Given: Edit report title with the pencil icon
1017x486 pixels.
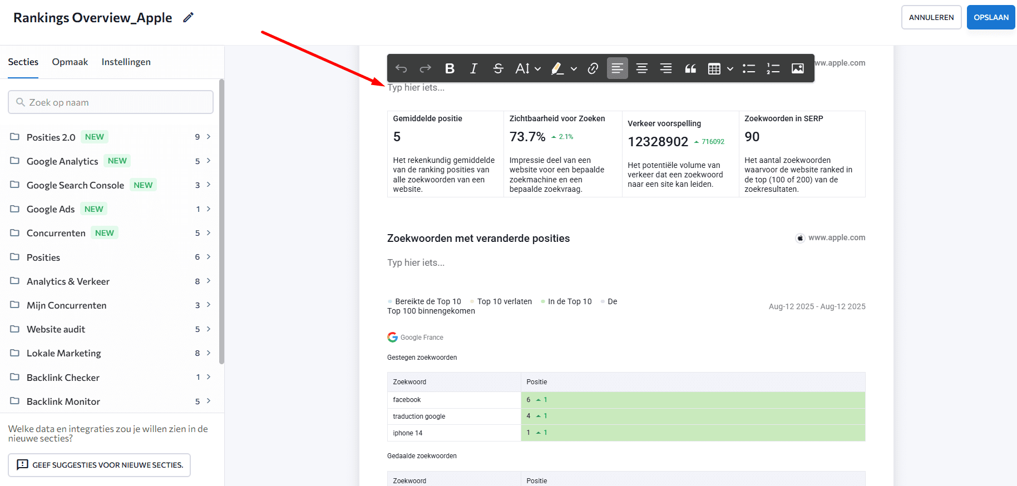Looking at the screenshot, I should 189,17.
